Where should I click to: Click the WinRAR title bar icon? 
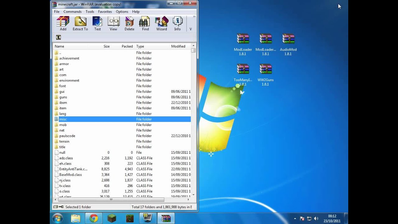[x=55, y=4]
